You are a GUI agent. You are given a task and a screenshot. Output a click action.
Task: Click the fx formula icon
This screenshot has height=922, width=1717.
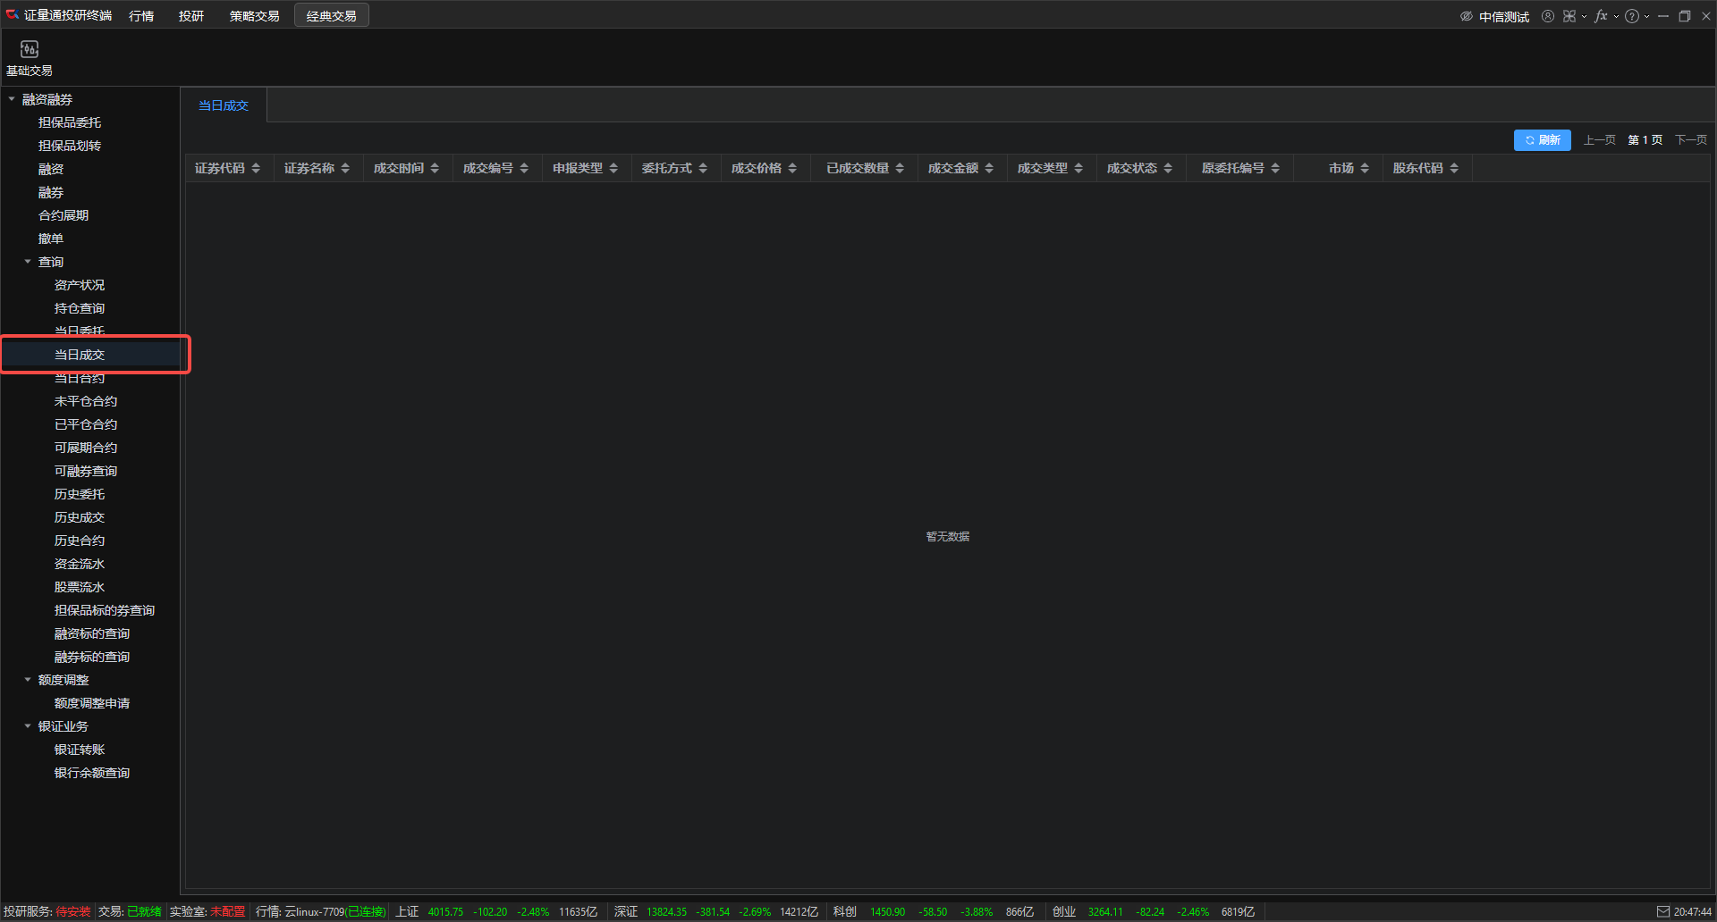(1601, 16)
